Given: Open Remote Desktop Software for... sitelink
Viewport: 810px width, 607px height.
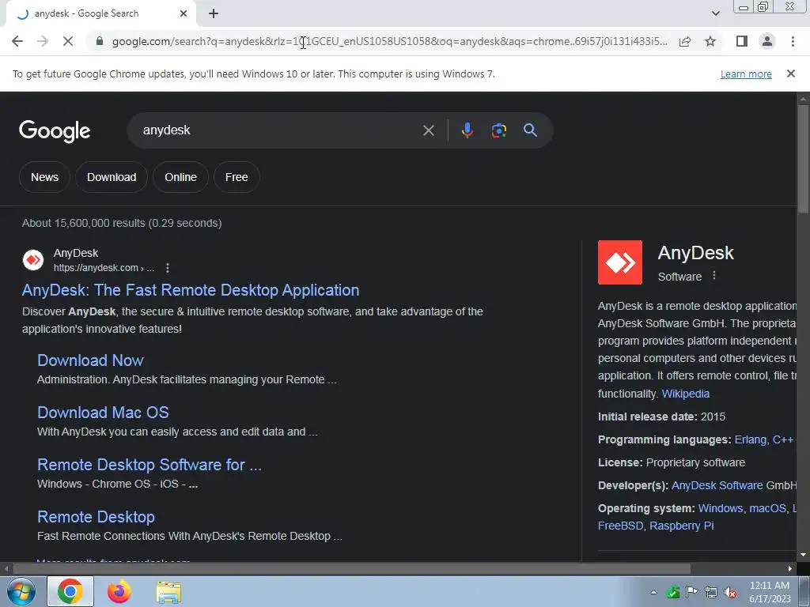Looking at the screenshot, I should [150, 465].
